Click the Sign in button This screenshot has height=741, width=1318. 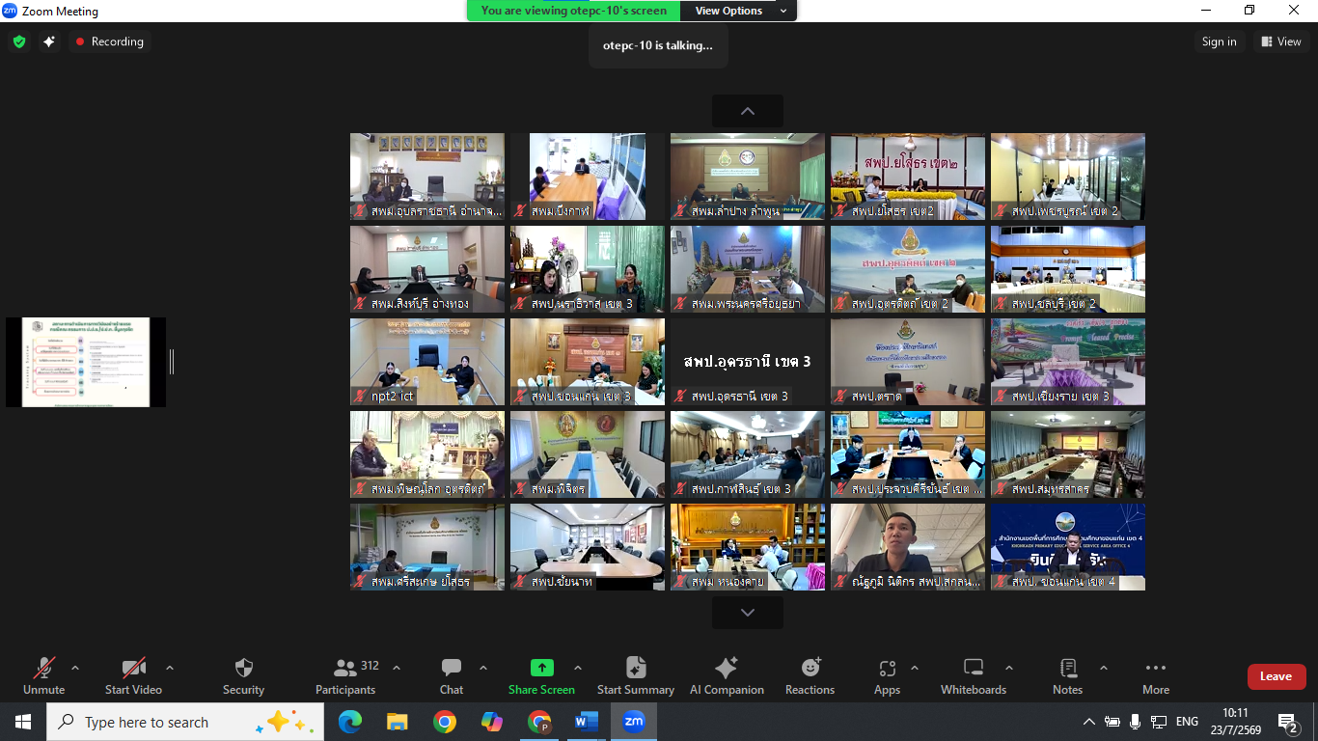tap(1219, 41)
